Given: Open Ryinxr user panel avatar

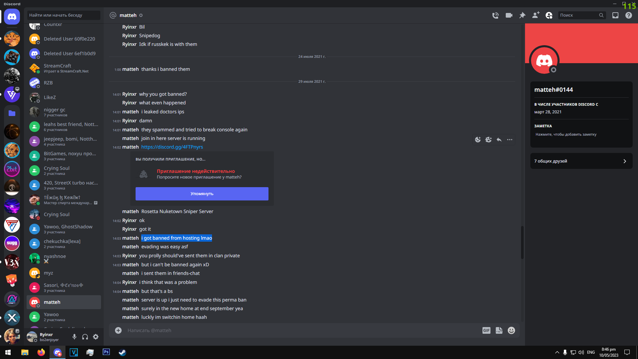Looking at the screenshot, I should coord(32,337).
